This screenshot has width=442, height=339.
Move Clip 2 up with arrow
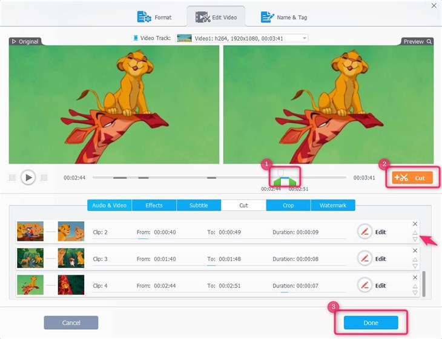tap(415, 233)
